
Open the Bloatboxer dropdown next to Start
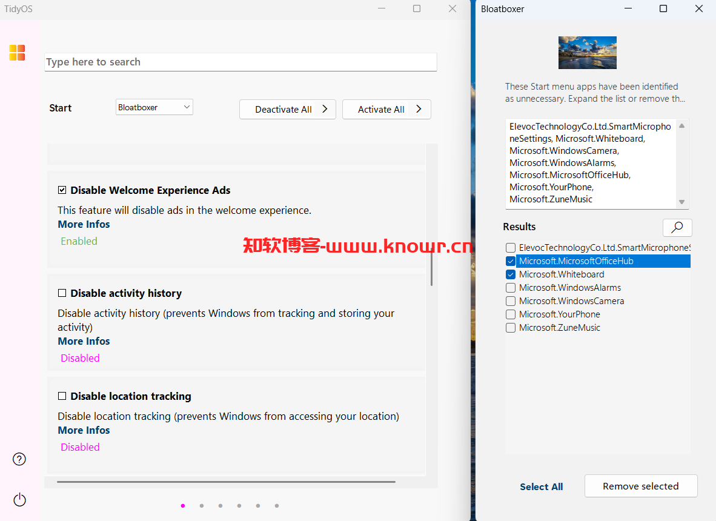click(x=154, y=107)
